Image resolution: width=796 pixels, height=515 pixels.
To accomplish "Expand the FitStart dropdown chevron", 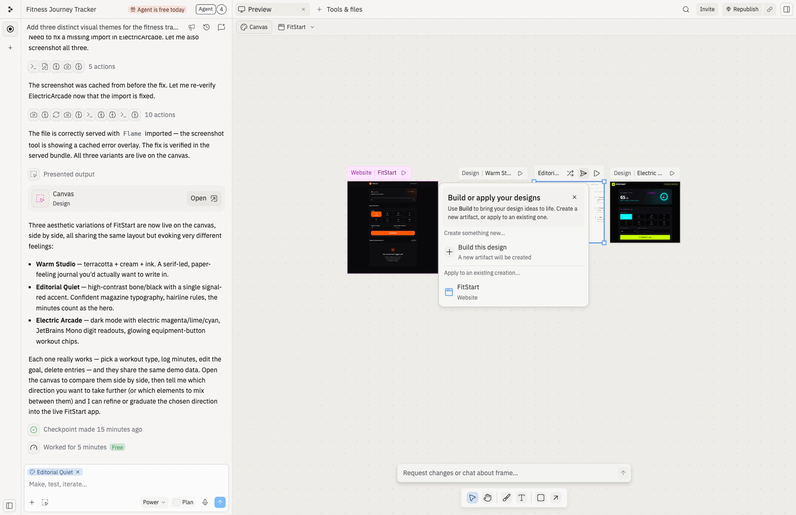I will pos(312,27).
